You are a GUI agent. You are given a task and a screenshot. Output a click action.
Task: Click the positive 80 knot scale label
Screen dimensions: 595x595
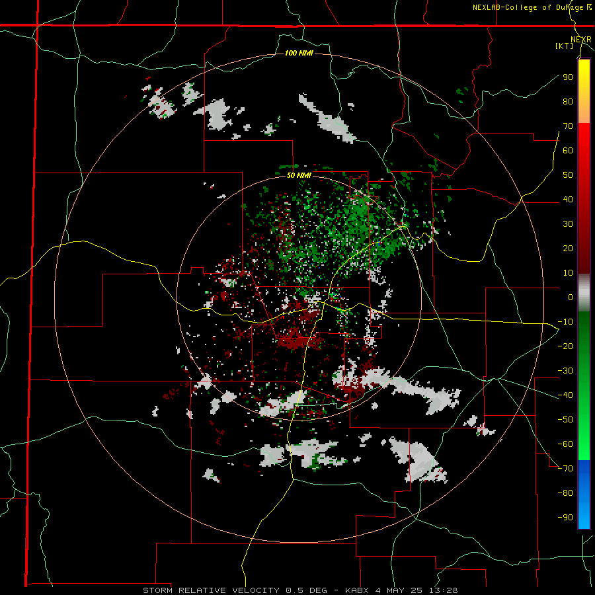click(x=568, y=101)
